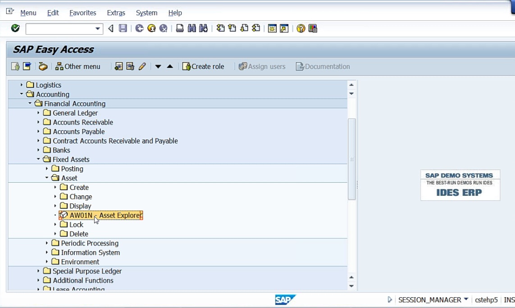
Task: Click the Move Favorites Down arrow
Action: (x=158, y=66)
